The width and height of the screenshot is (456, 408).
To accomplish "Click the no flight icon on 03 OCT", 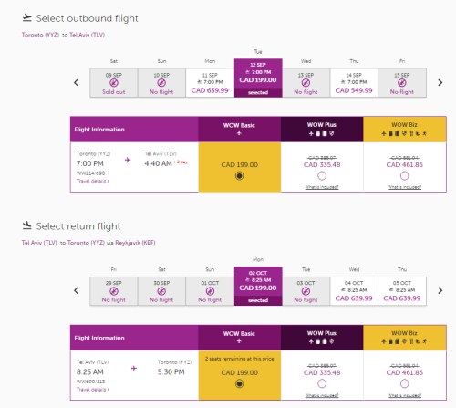I will [306, 291].
